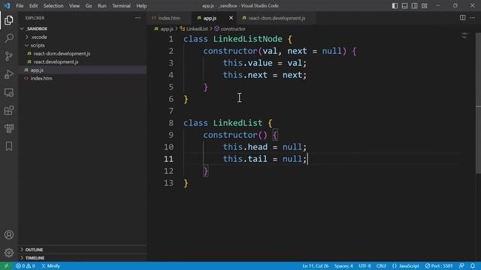The width and height of the screenshot is (481, 270).
Task: Toggle secondary side bar layout icon
Action: (414, 6)
